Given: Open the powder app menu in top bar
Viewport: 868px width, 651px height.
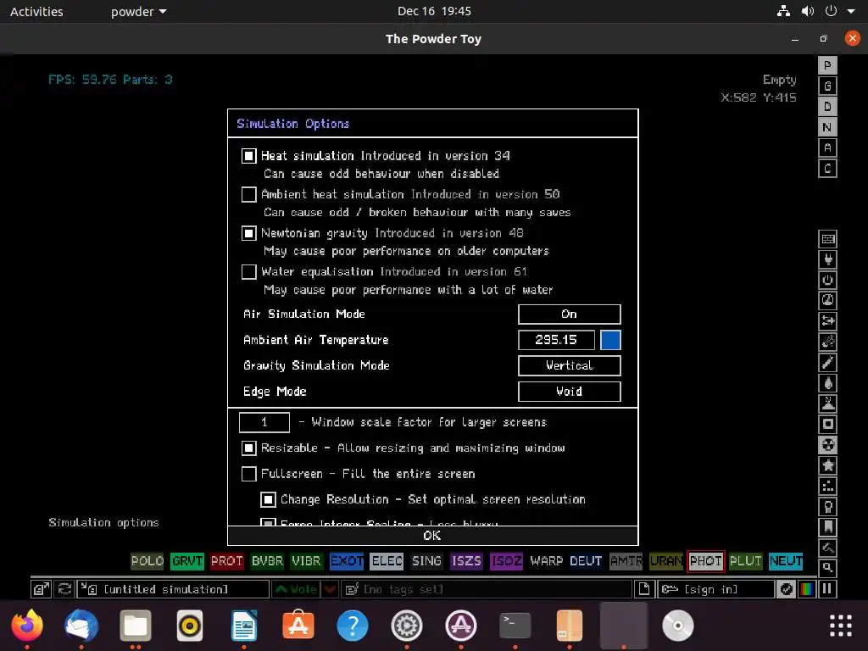Looking at the screenshot, I should (138, 12).
